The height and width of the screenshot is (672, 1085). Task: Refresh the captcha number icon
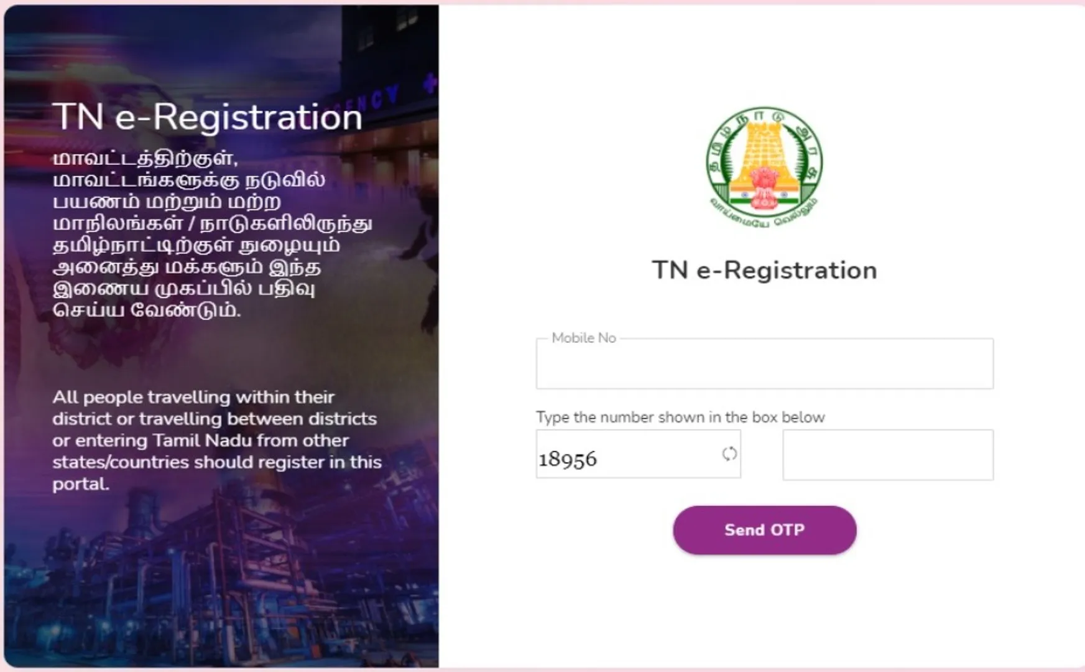[729, 454]
